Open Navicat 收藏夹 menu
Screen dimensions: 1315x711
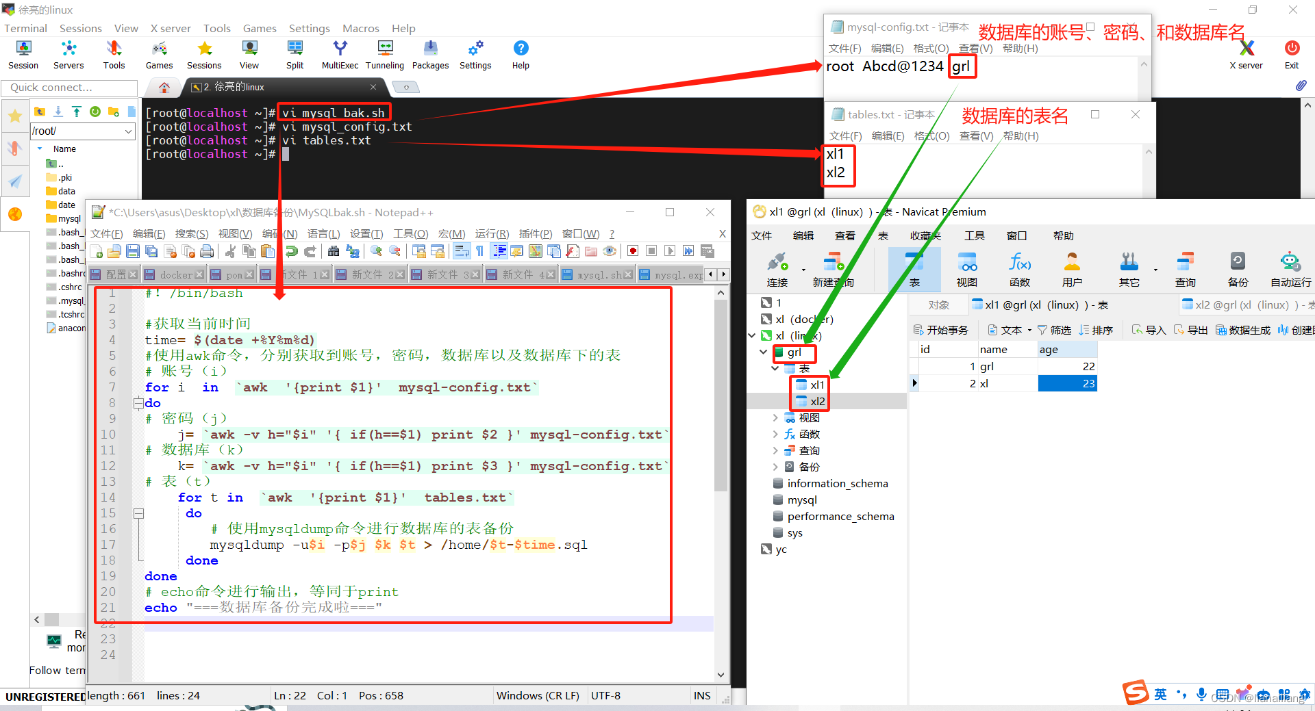coord(925,235)
